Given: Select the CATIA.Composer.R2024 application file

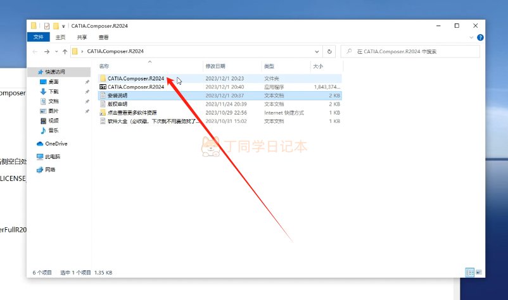Looking at the screenshot, I should 136,87.
